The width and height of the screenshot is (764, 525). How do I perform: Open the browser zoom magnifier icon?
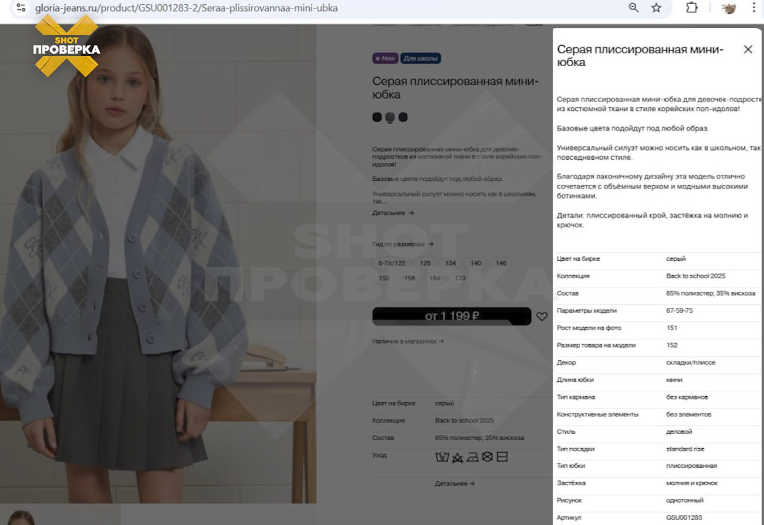[633, 8]
